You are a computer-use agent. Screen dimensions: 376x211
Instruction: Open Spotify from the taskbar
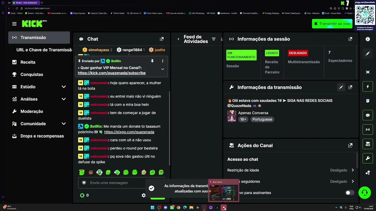tap(211, 208)
